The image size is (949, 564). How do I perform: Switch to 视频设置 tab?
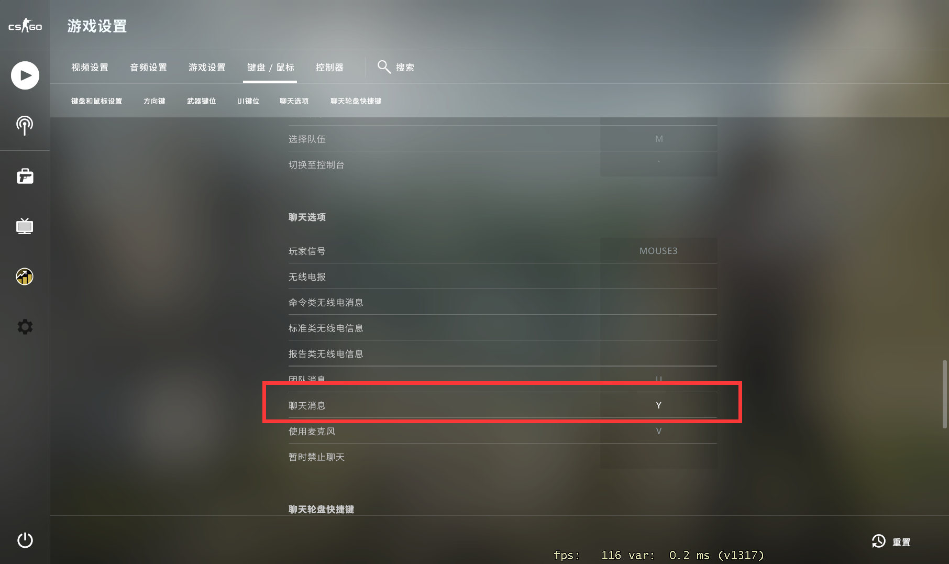(x=90, y=68)
